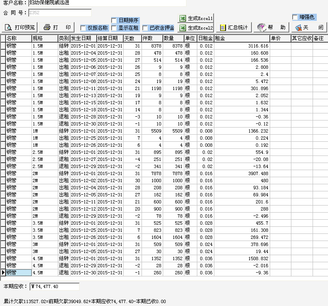Click the 租金 column header
The image size is (328, 306).
coord(241,38)
